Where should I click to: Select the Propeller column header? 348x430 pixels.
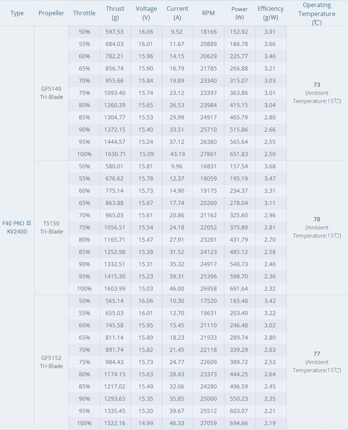coord(51,13)
